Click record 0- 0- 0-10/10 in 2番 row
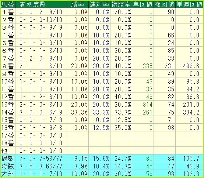 pos(41,20)
